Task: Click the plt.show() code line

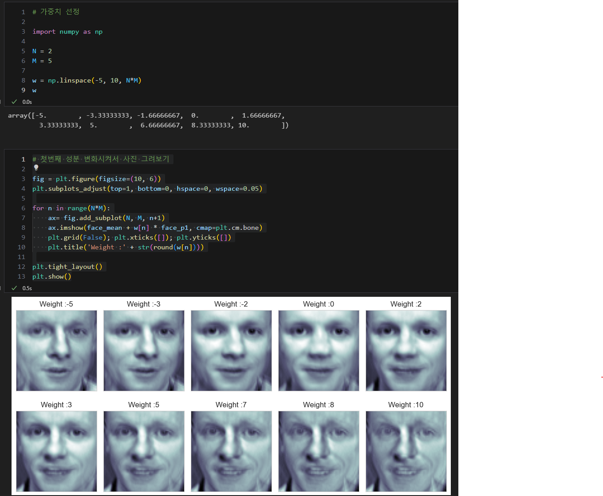Action: coord(52,276)
